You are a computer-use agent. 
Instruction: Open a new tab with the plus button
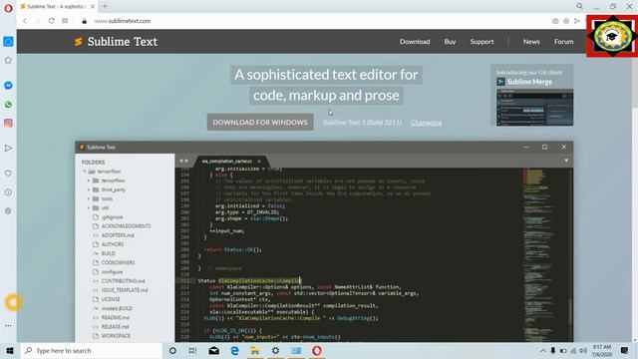tap(105, 6)
